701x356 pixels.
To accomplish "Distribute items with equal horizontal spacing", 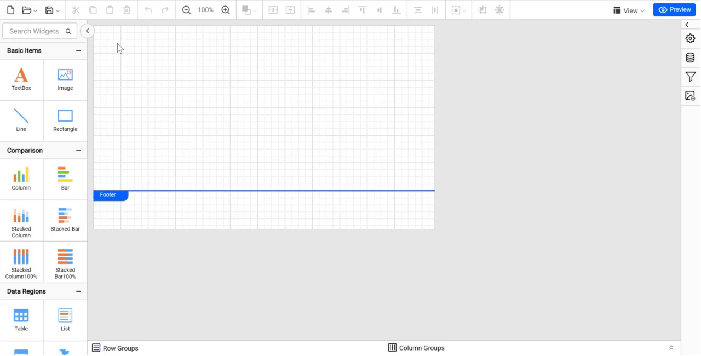I will point(435,10).
